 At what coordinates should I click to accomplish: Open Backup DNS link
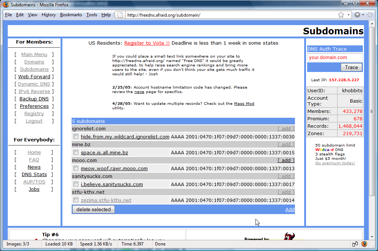click(34, 99)
